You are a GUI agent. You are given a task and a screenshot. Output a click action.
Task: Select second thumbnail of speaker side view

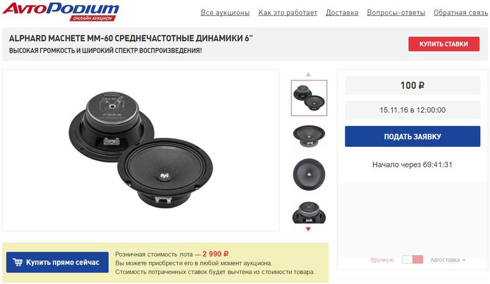coord(309,136)
